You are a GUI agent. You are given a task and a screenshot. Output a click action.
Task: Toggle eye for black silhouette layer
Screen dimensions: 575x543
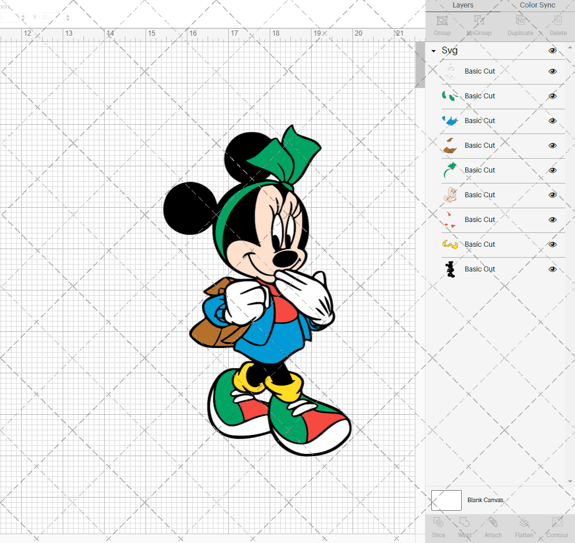click(x=552, y=269)
